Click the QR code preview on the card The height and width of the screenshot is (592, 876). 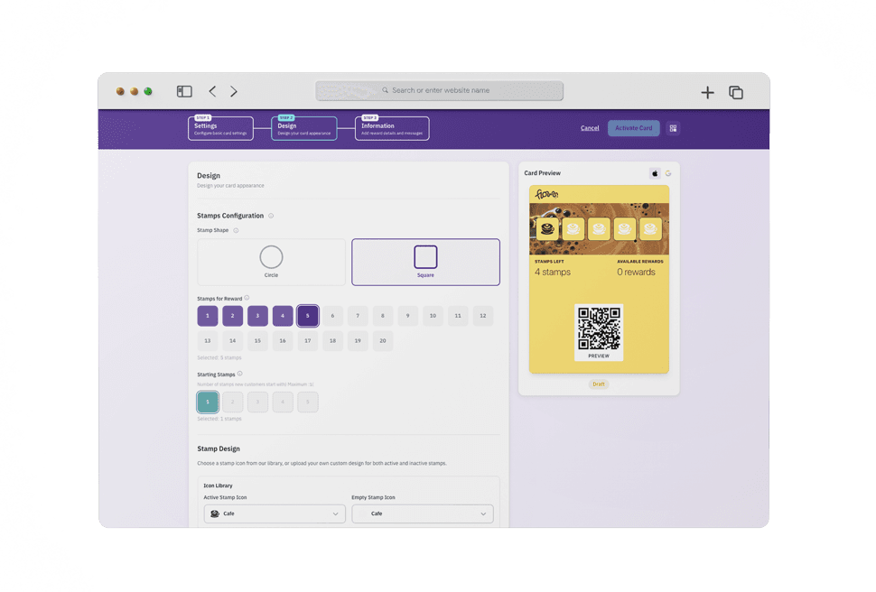point(599,331)
